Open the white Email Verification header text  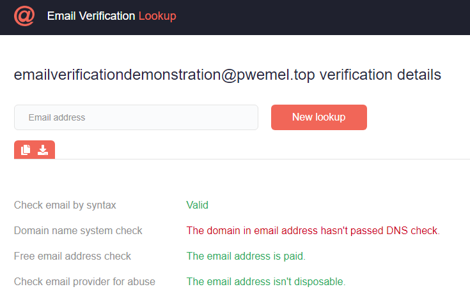[91, 16]
